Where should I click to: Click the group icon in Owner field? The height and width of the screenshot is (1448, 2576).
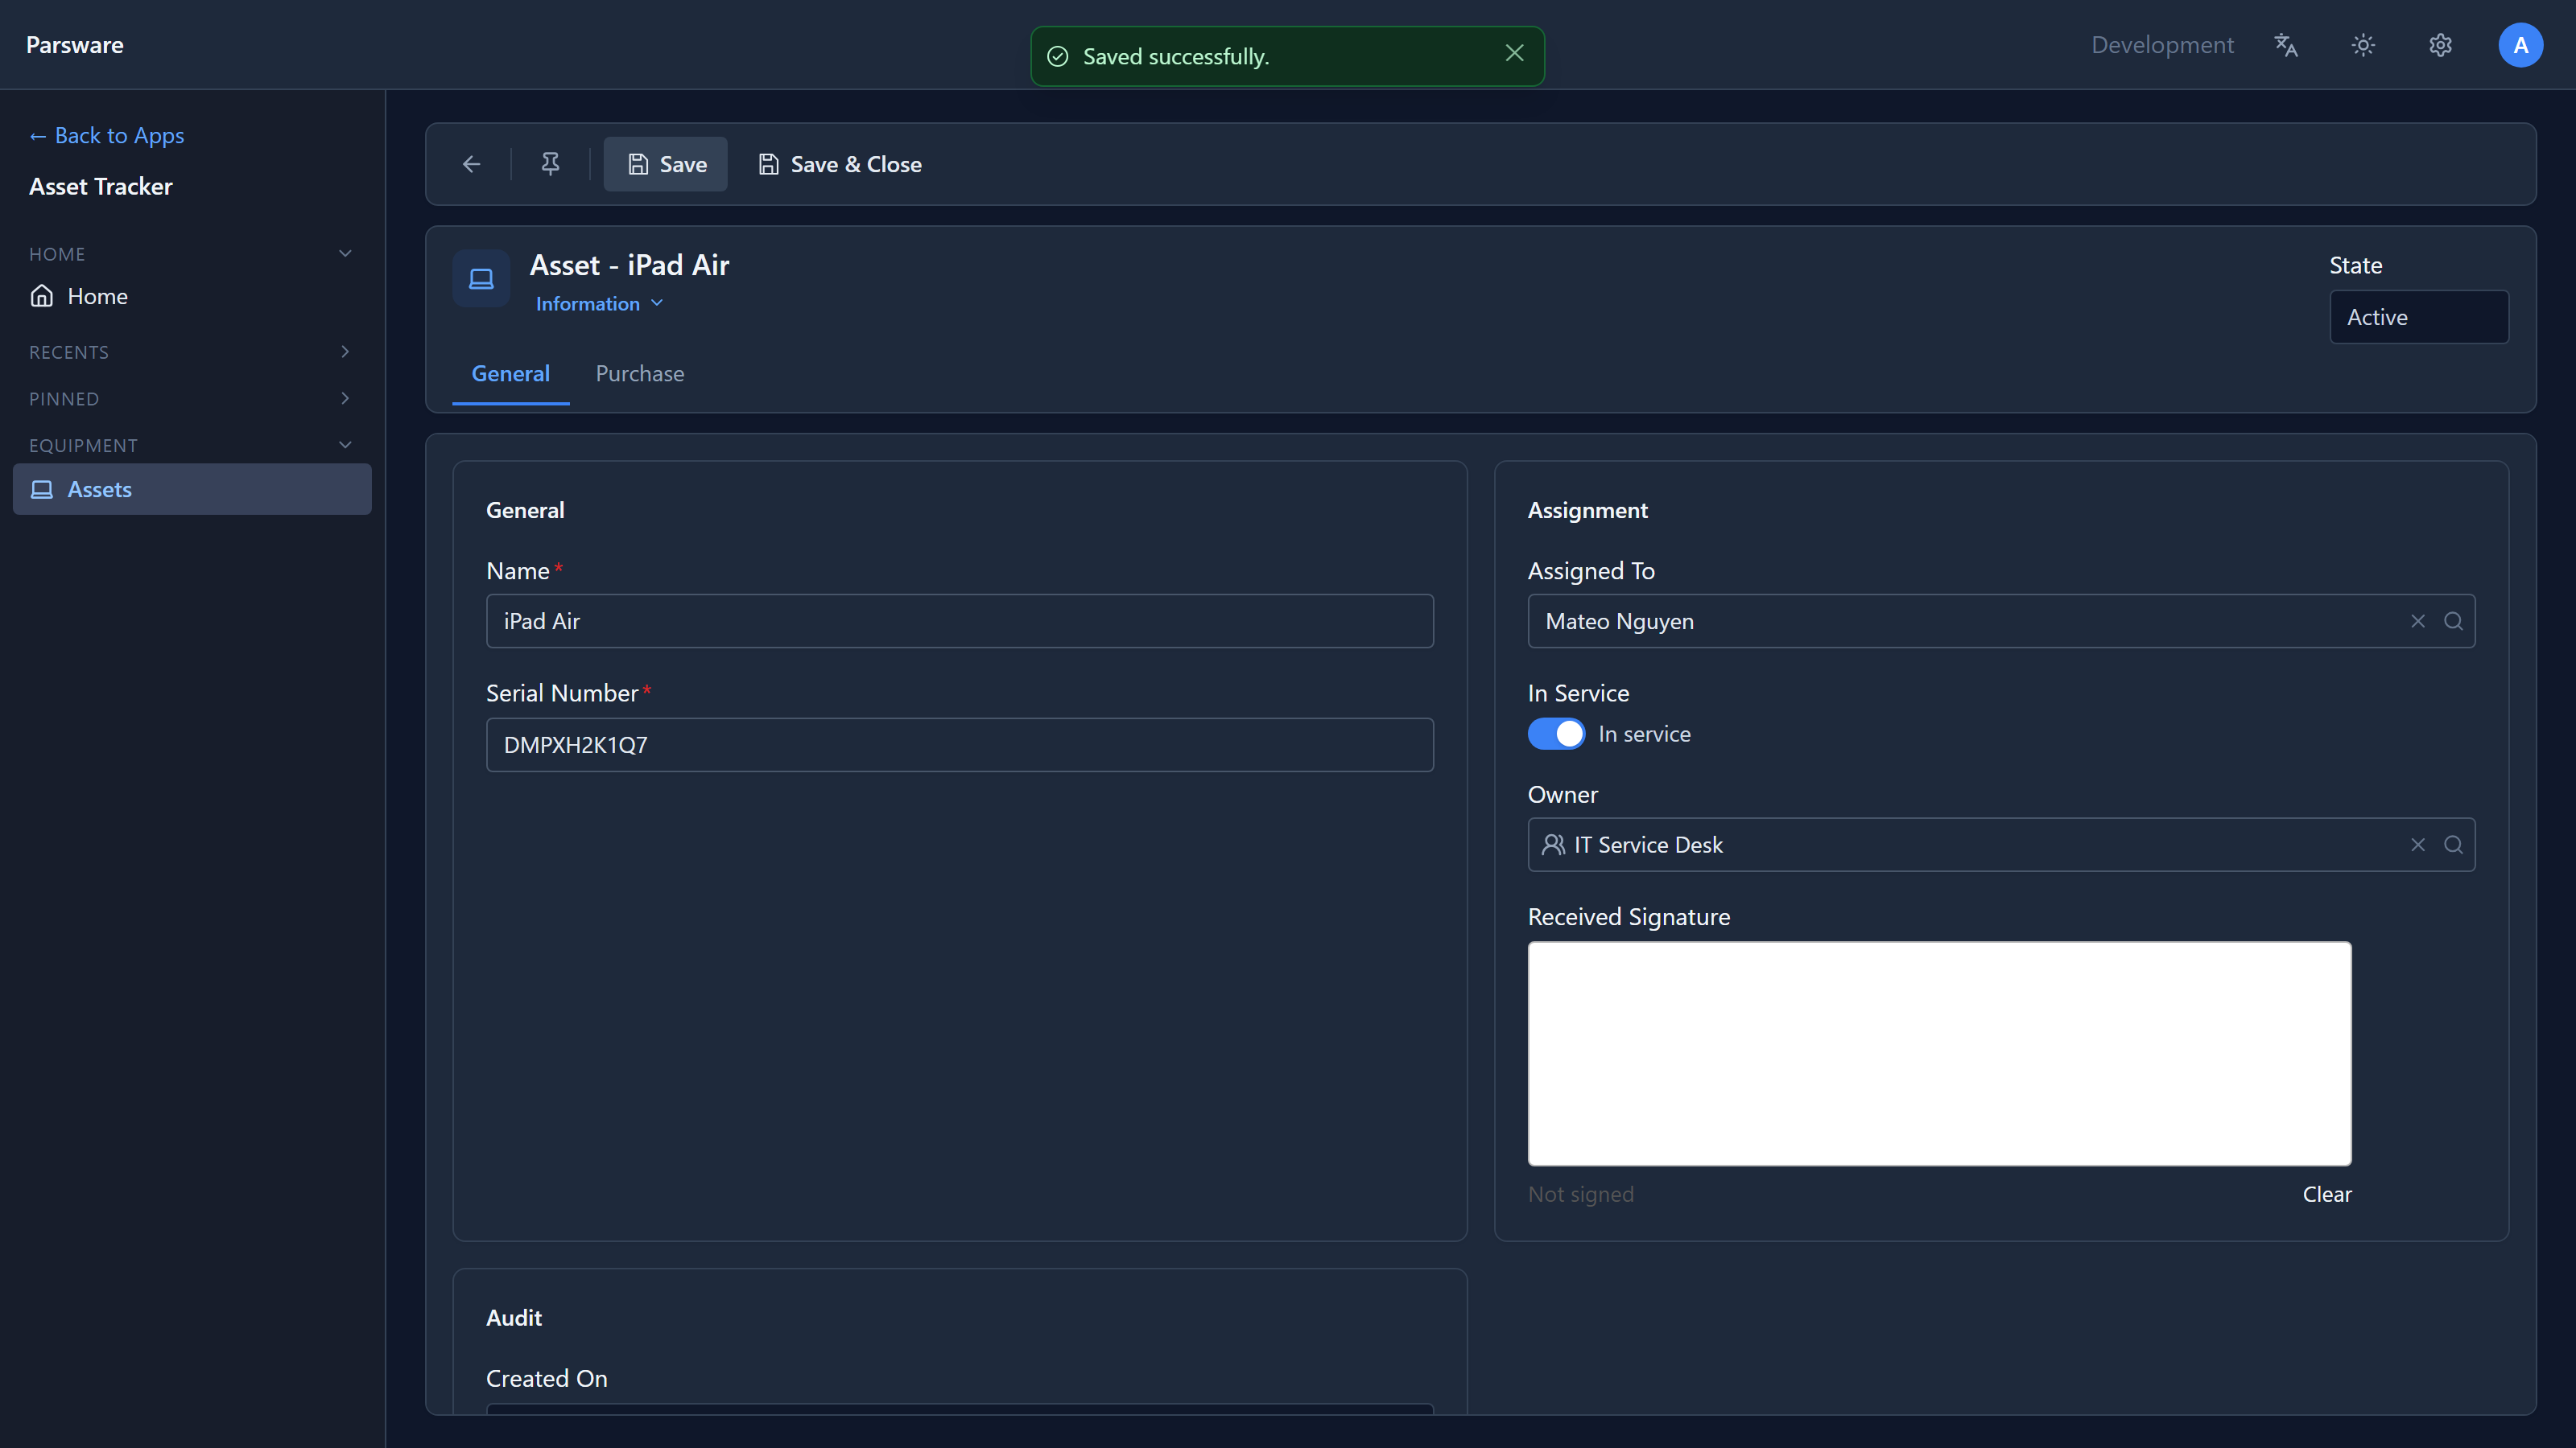pyautogui.click(x=1553, y=845)
